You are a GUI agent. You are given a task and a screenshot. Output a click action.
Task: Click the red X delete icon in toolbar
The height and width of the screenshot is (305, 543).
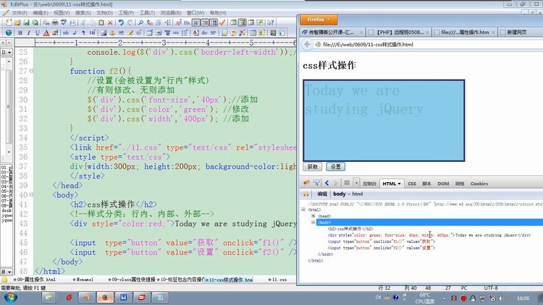coord(109,22)
